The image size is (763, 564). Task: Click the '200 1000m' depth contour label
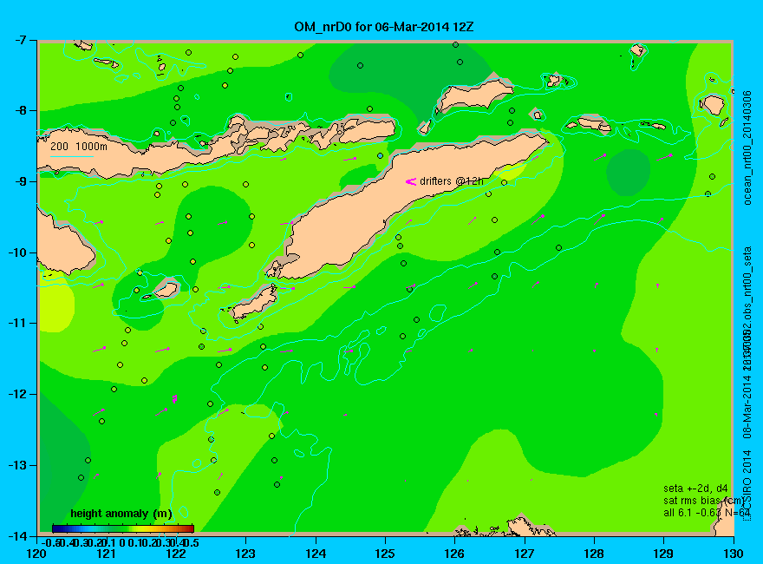78,146
